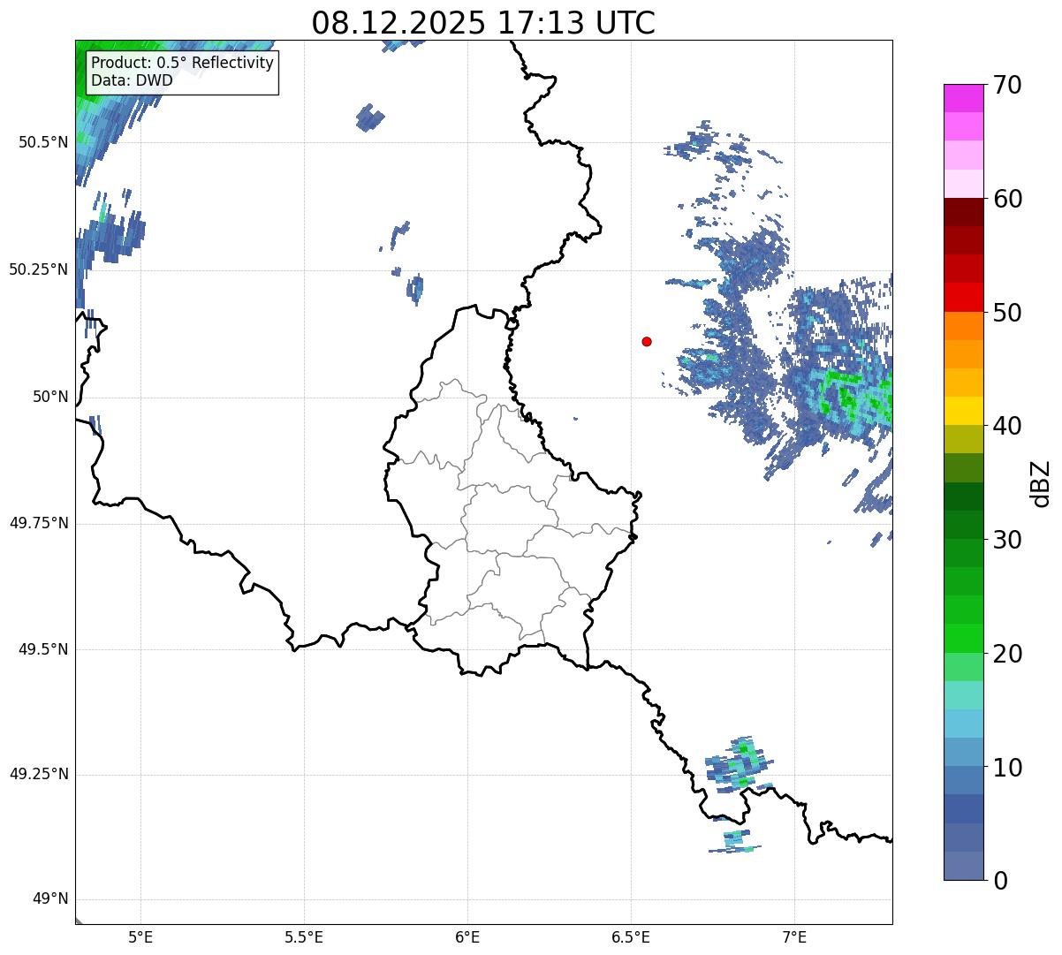
Task: Click the longitude label '7°E'
Action: pos(794,936)
